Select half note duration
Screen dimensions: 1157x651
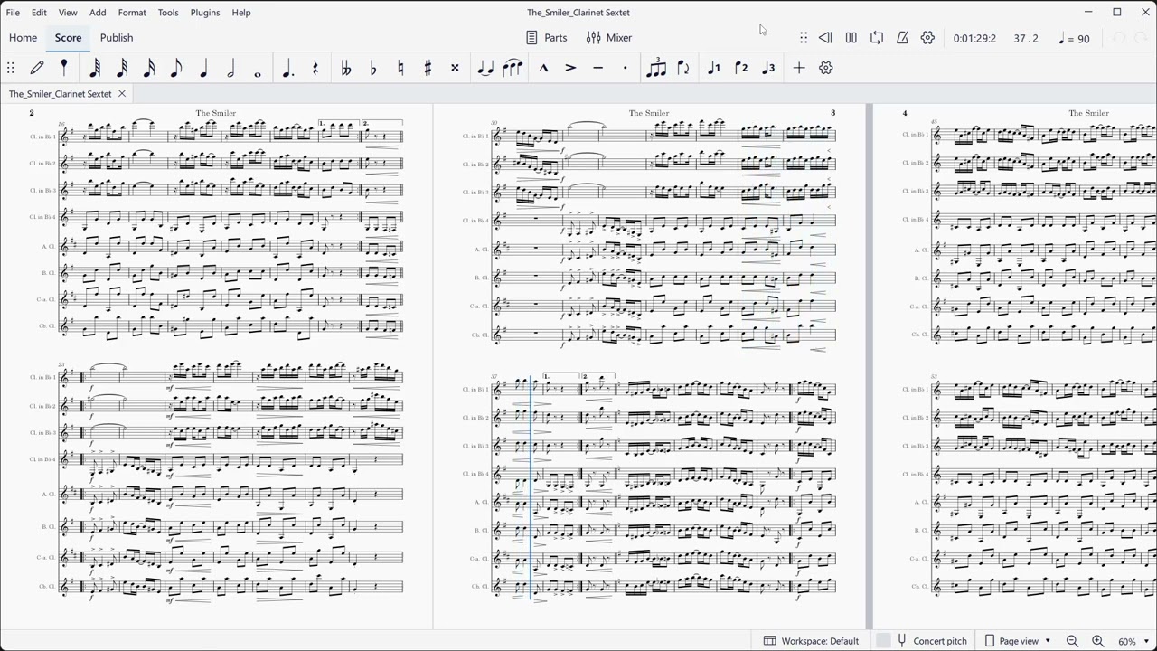[230, 68]
